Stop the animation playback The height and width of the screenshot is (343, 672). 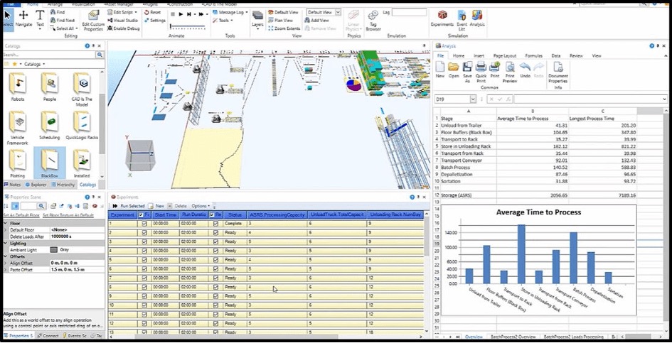click(173, 14)
